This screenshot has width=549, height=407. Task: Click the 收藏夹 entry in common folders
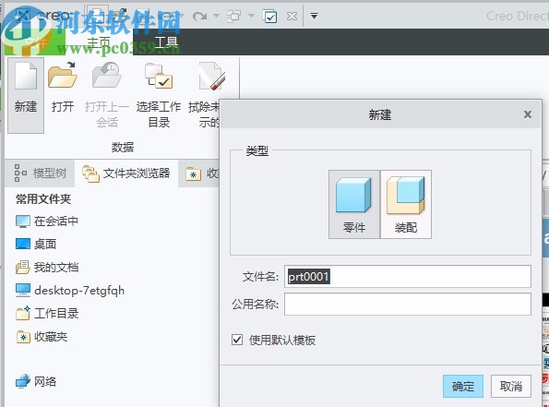coord(42,337)
